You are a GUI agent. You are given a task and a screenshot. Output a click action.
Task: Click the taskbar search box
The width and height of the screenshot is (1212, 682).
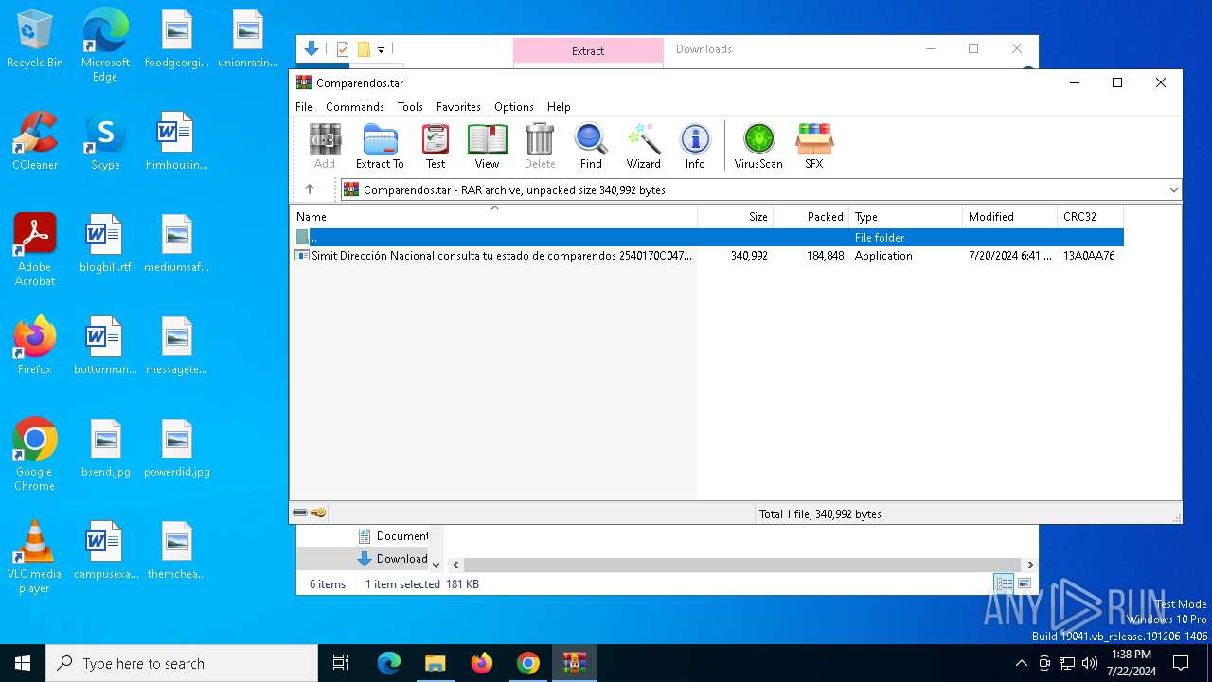[x=182, y=663]
